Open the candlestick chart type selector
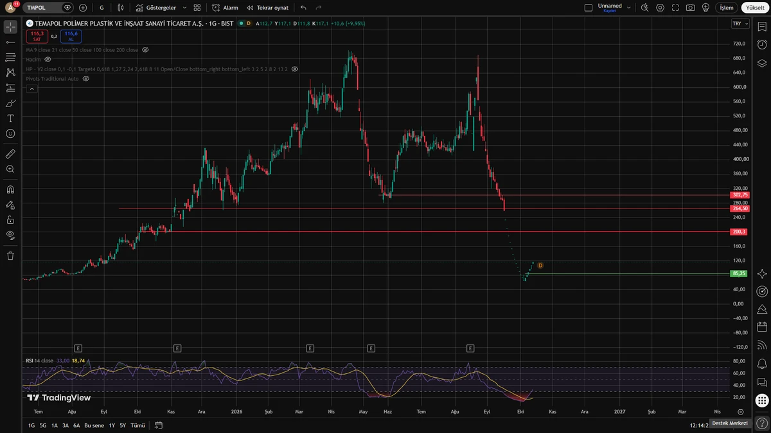This screenshot has height=433, width=771. pyautogui.click(x=120, y=8)
